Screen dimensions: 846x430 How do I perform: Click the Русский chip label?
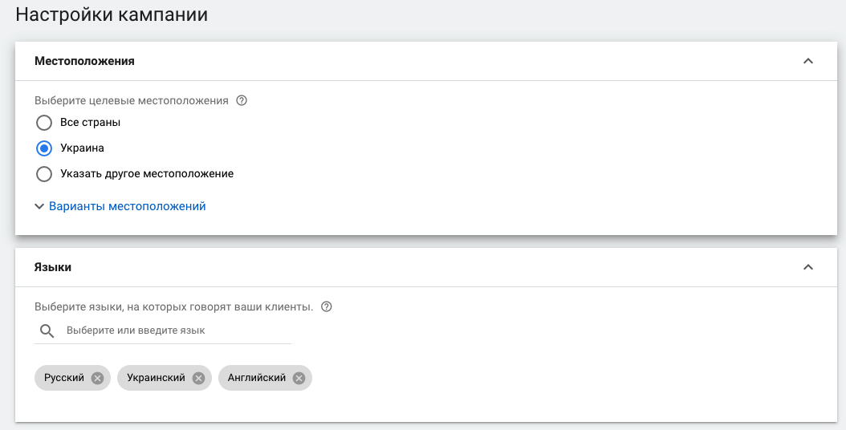(x=64, y=378)
